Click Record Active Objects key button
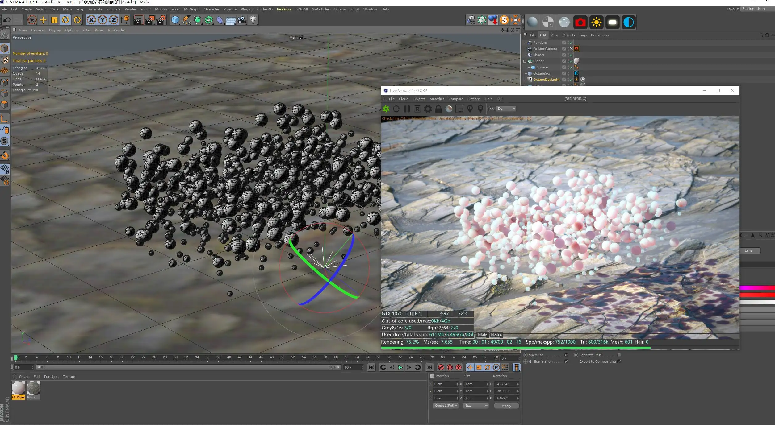 tap(441, 367)
